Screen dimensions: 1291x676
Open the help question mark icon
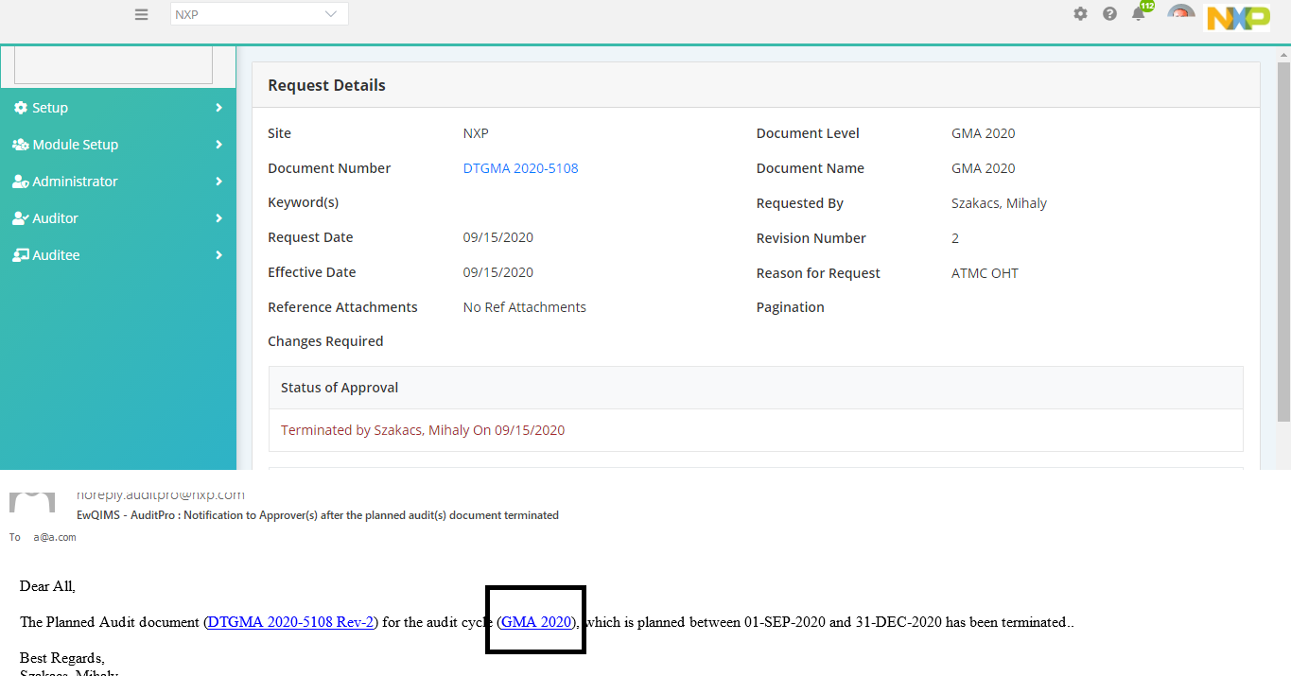click(1109, 14)
